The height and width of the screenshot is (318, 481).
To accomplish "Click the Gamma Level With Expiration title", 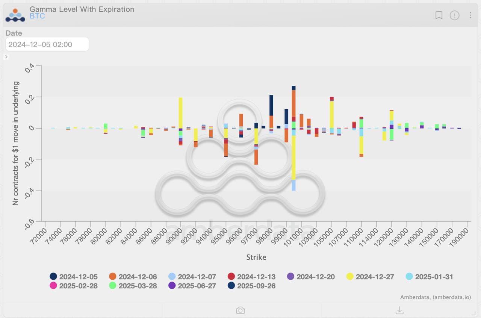I will 82,9.
